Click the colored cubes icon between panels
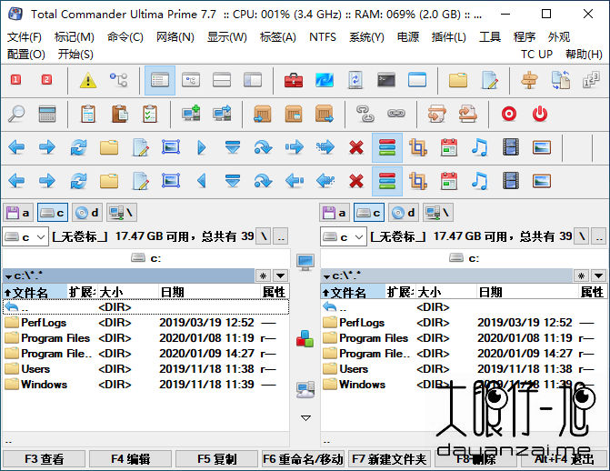 [x=305, y=338]
